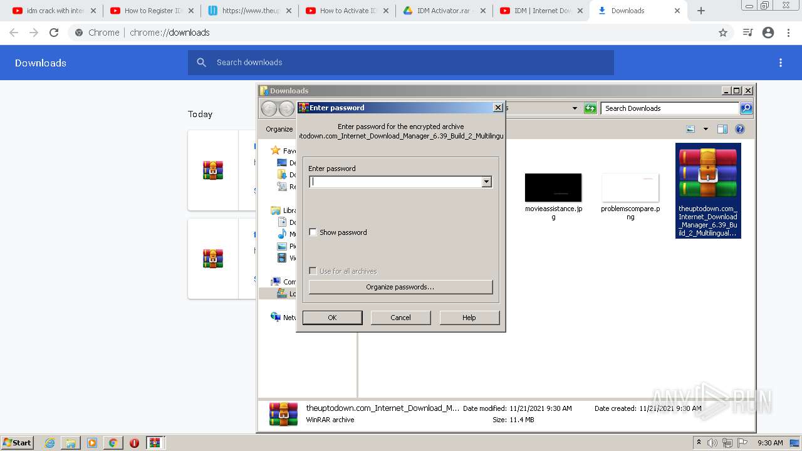Click the Chrome taskbar icon
The height and width of the screenshot is (451, 802).
[113, 443]
